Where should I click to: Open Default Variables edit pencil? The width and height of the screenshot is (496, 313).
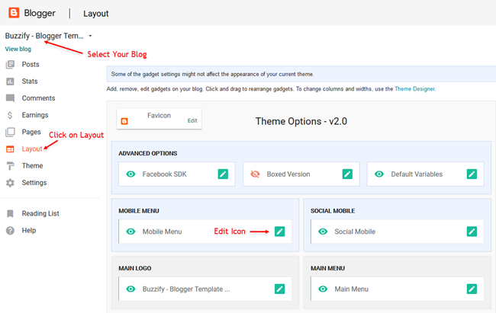[x=472, y=174]
